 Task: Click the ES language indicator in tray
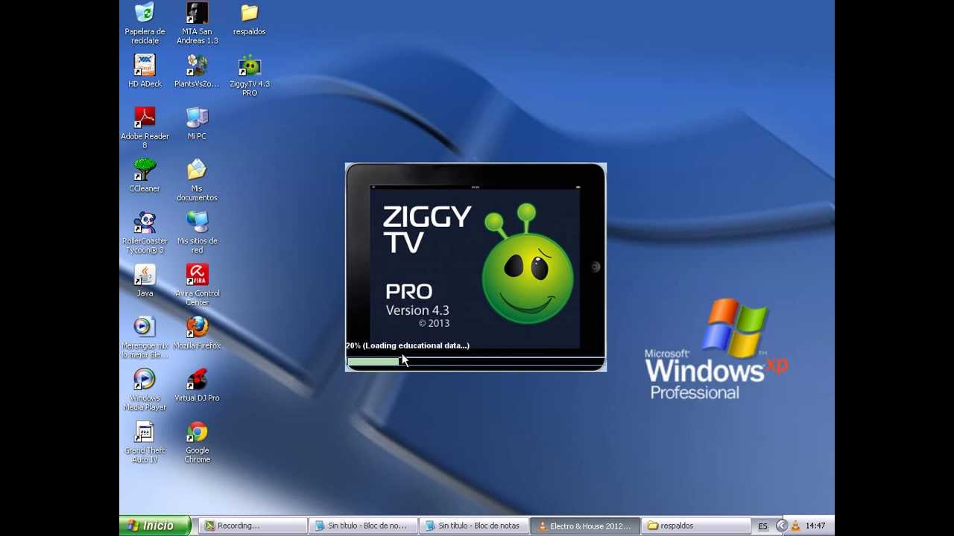(763, 526)
